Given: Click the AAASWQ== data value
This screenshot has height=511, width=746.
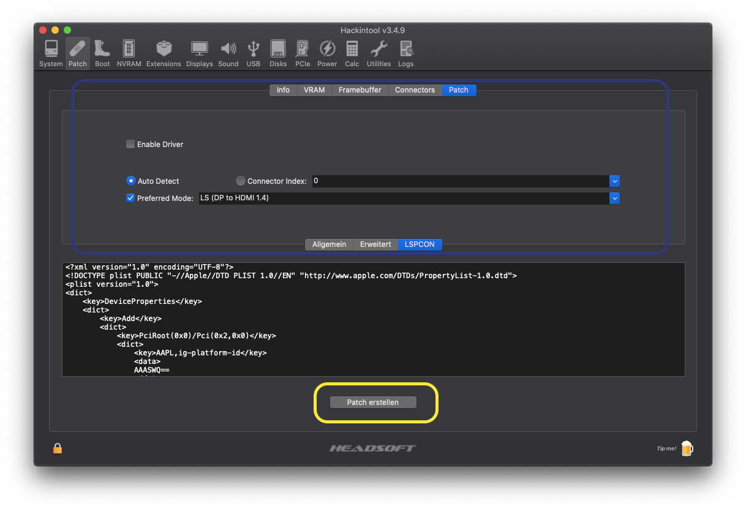Looking at the screenshot, I should click(x=151, y=370).
